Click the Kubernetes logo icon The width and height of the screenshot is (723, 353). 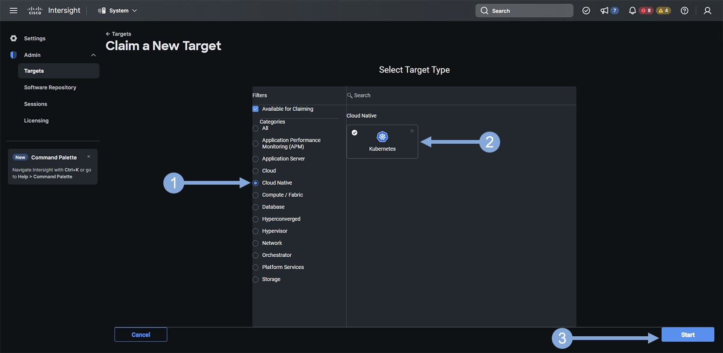pos(382,137)
